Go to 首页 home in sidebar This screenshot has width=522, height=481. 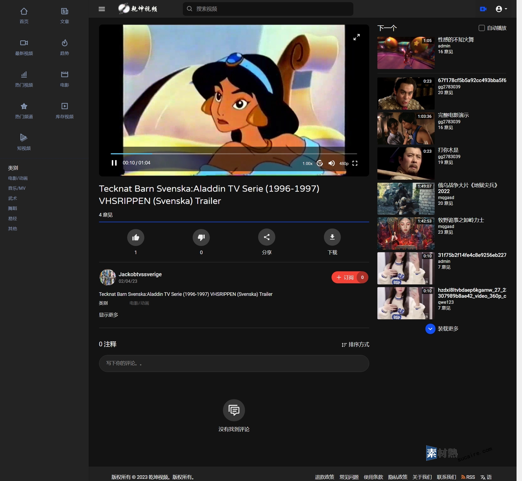pyautogui.click(x=24, y=16)
